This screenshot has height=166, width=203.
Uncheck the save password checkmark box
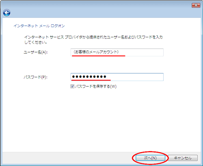(x=72, y=86)
